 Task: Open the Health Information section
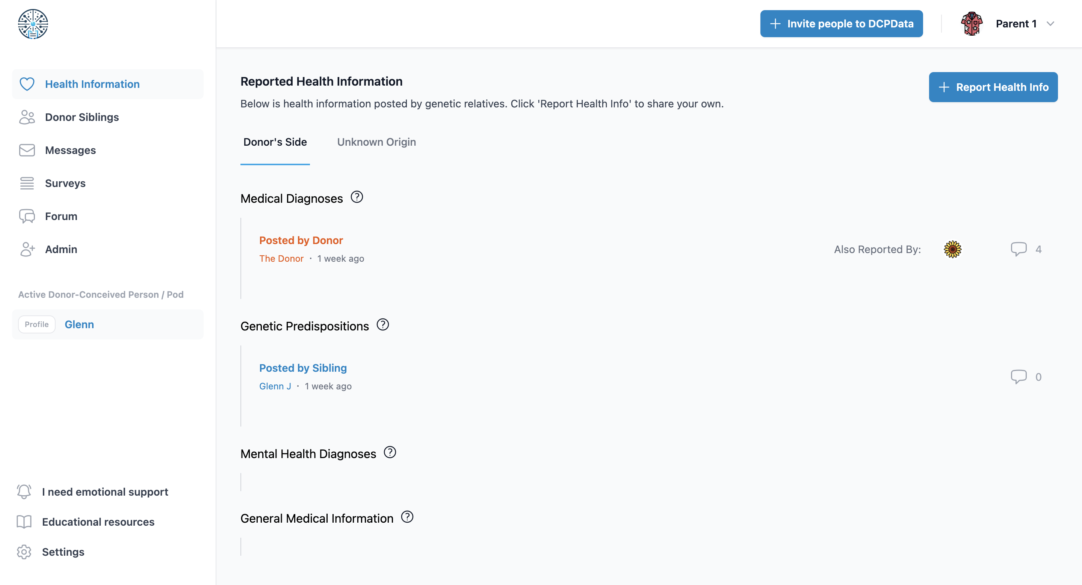pyautogui.click(x=92, y=84)
